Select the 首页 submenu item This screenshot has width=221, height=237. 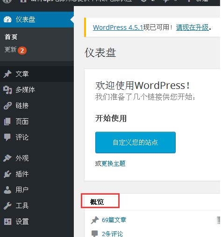tap(11, 37)
